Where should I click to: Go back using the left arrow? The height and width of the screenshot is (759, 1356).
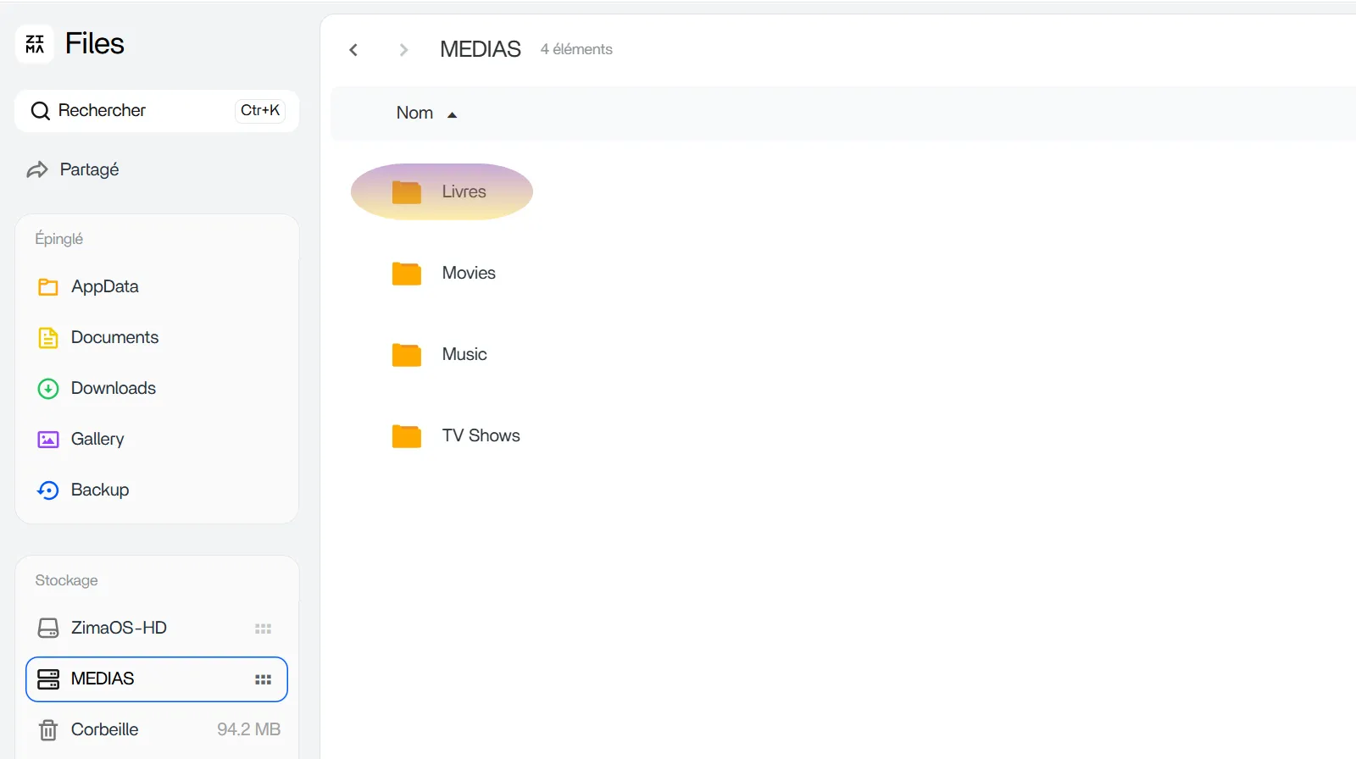coord(353,50)
